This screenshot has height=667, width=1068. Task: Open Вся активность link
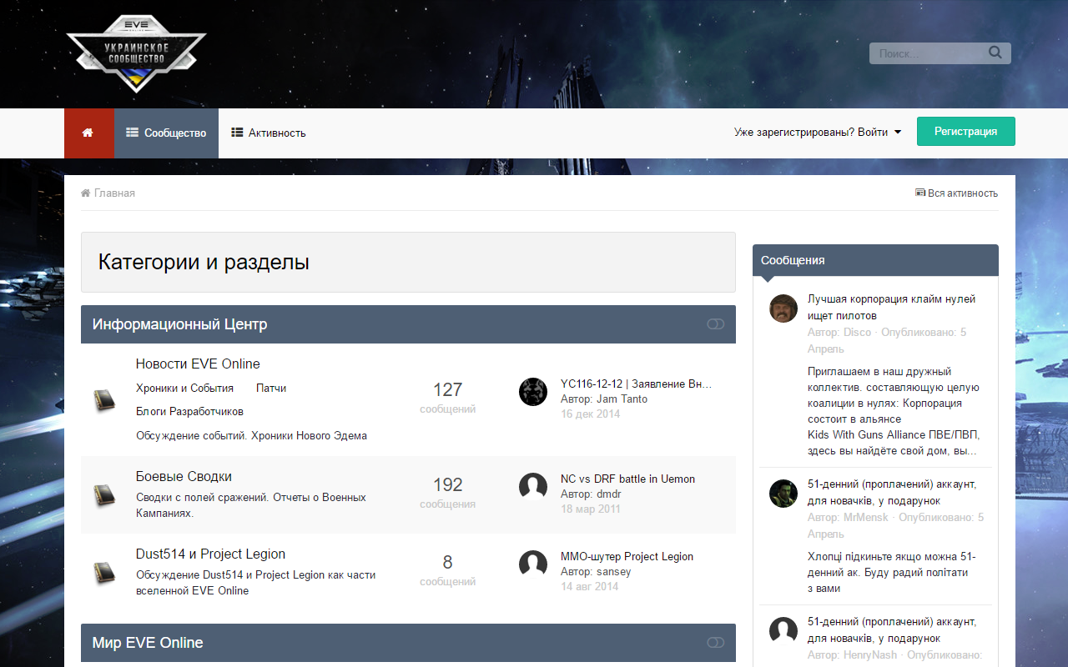click(x=963, y=193)
